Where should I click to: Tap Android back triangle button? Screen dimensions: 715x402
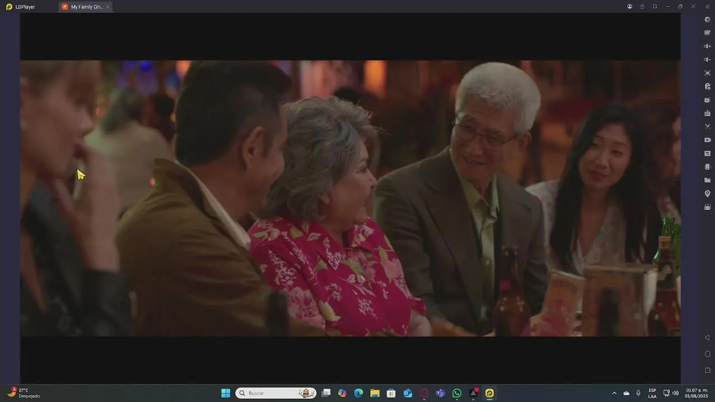[707, 338]
